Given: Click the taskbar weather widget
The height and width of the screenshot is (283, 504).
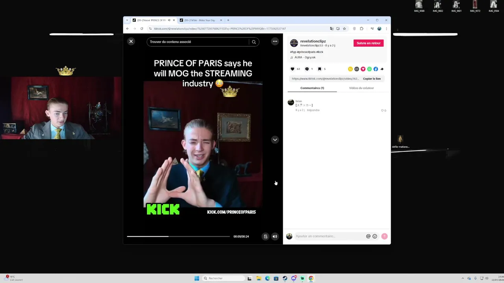Looking at the screenshot, I should [13, 278].
